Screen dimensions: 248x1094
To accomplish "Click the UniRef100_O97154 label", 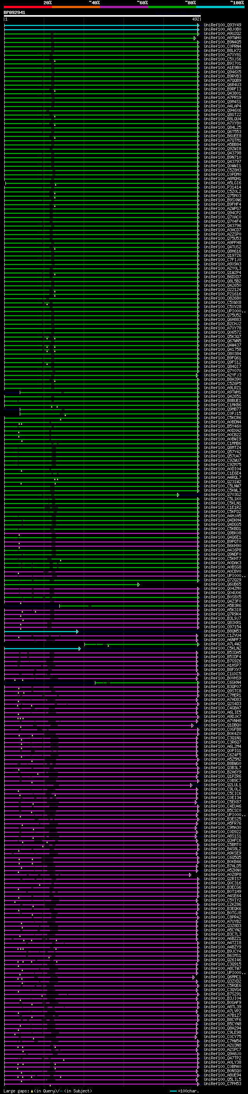I will [222, 627].
